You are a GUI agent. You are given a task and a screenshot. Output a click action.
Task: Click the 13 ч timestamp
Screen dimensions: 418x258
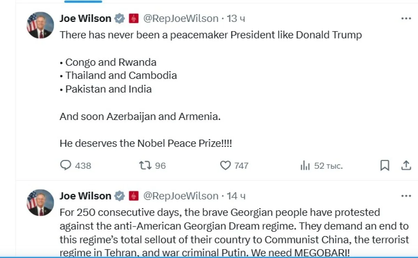click(236, 18)
